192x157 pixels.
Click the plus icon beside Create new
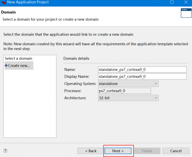[6, 65]
